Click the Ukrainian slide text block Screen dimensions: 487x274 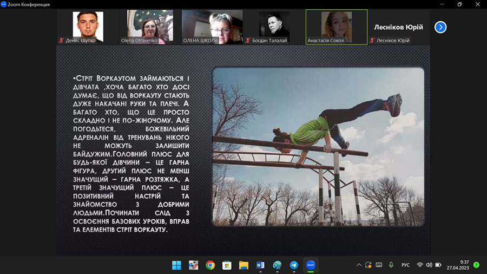(x=131, y=154)
